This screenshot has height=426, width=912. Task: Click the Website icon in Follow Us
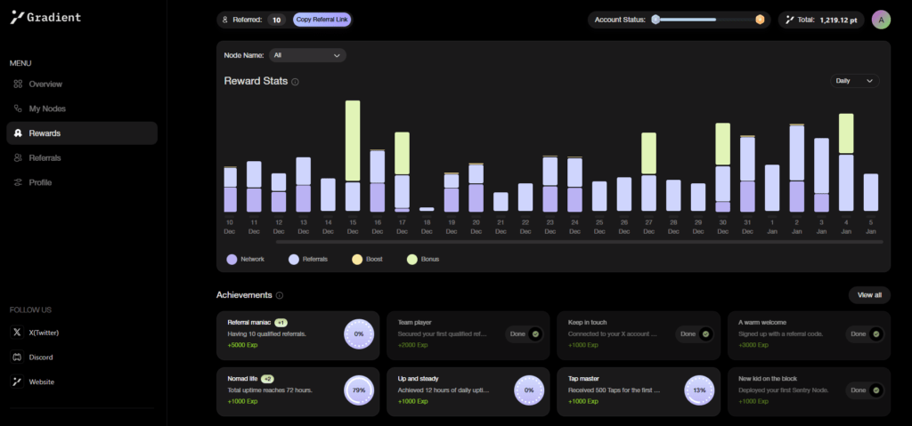pyautogui.click(x=18, y=382)
